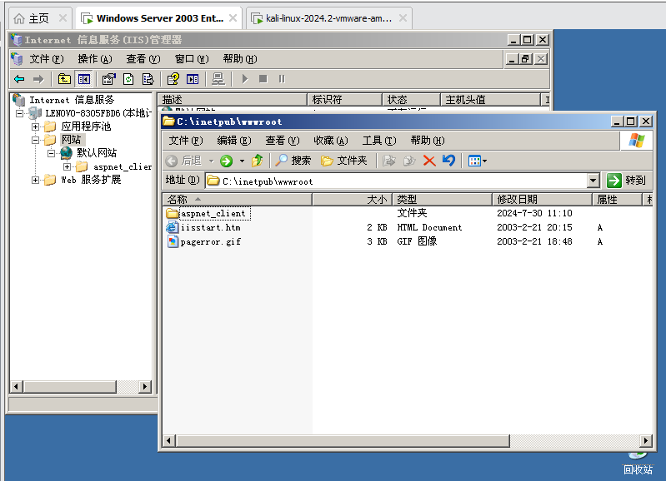
Task: Click the up one level icon in IIS toolbar
Action: pos(64,79)
